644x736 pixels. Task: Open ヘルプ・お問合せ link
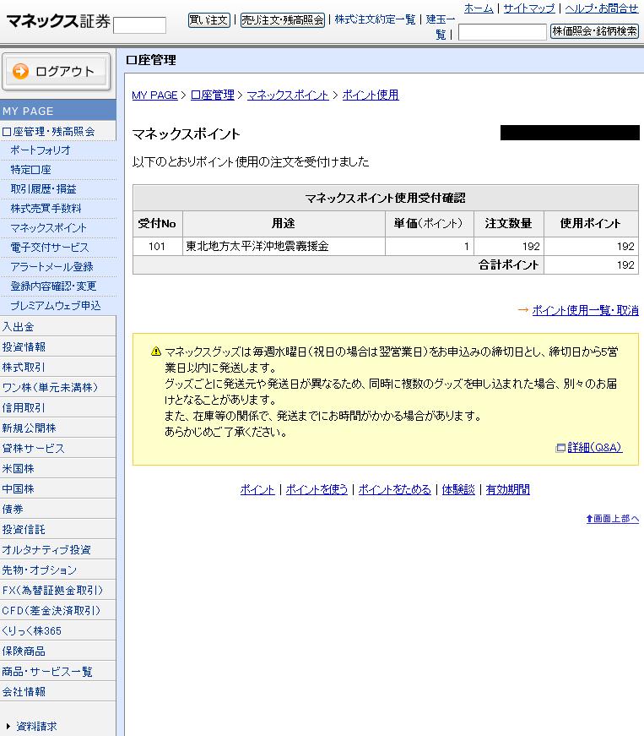pos(601,8)
